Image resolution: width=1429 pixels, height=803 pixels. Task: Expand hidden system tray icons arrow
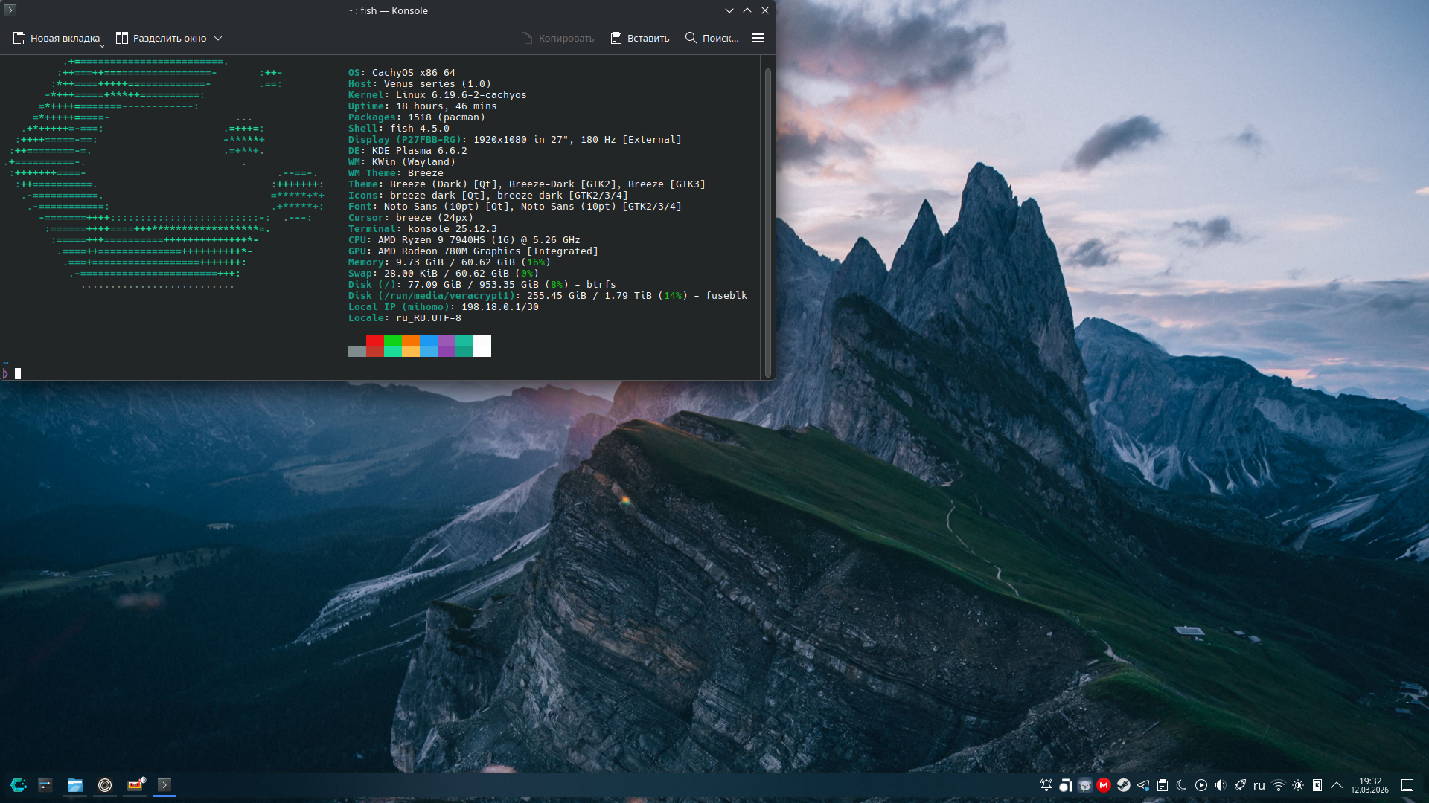pyautogui.click(x=1336, y=785)
